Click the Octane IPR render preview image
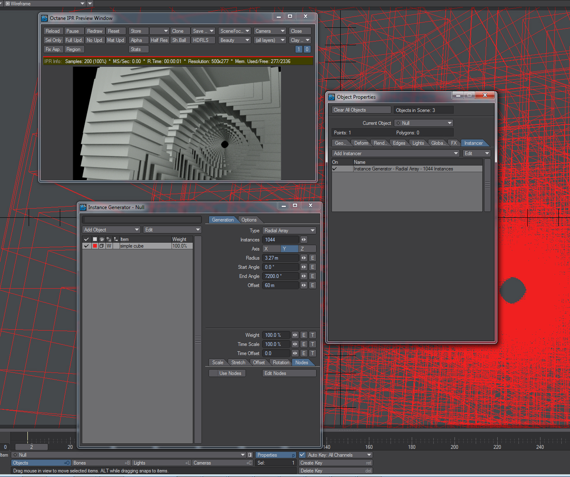This screenshot has height=477, width=570. tap(177, 123)
